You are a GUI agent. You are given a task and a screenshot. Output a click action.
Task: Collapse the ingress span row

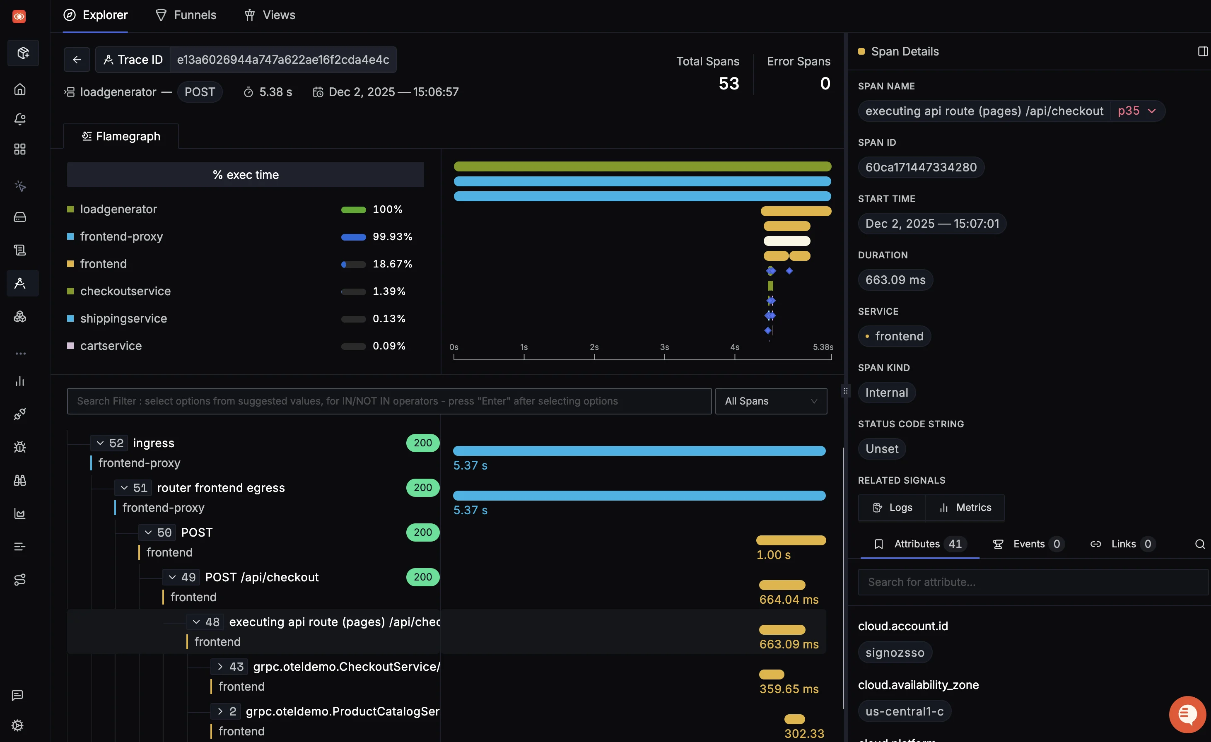click(x=100, y=443)
